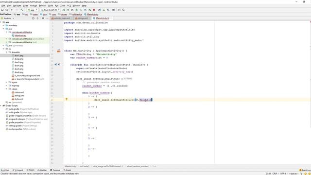The image size is (311, 175).
Task: Select ic_launcher_background.xml file
Action: (x=27, y=76)
